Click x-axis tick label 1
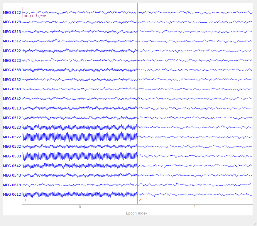The image size is (257, 226). pos(195,207)
